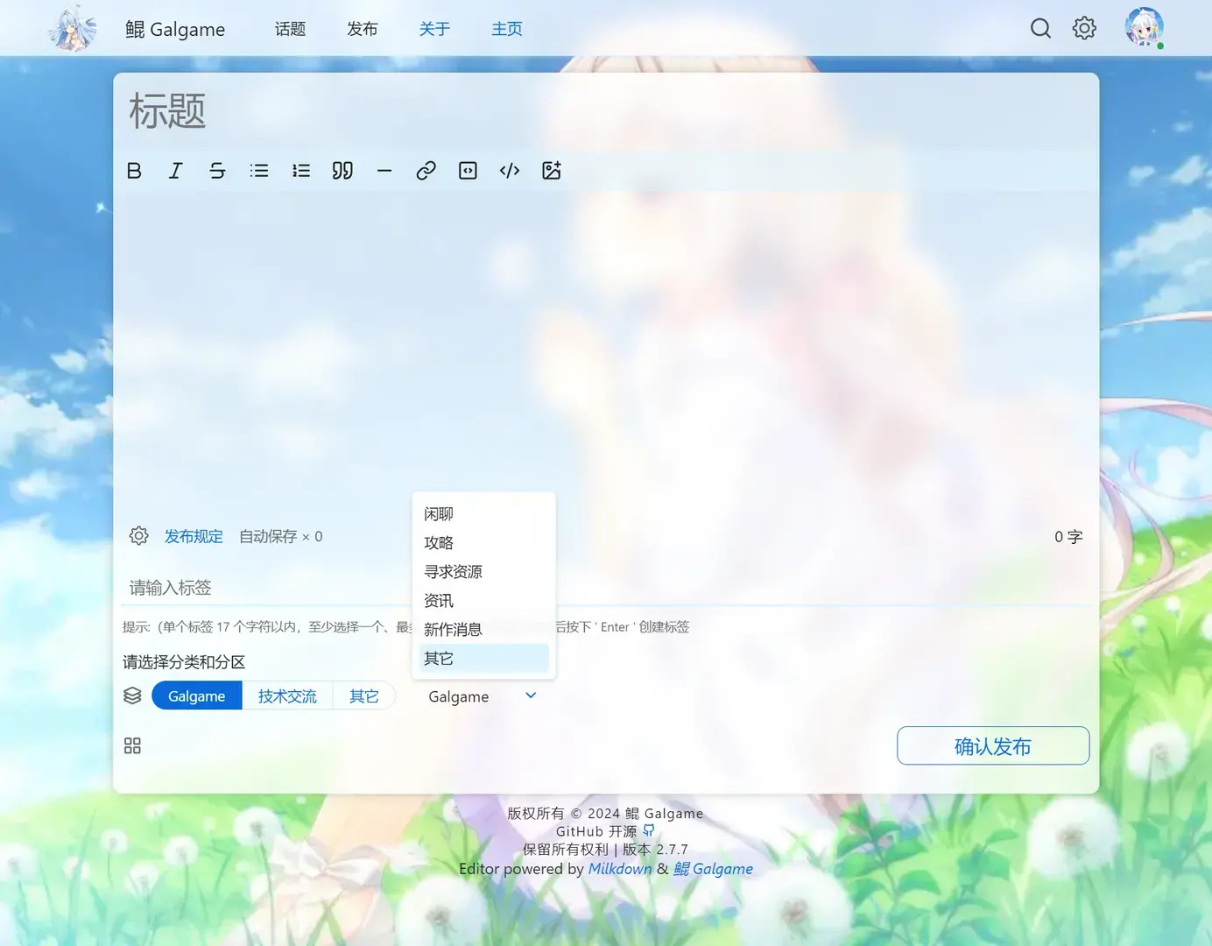The height and width of the screenshot is (946, 1212).
Task: Go to the 话题 page
Action: coord(290,29)
